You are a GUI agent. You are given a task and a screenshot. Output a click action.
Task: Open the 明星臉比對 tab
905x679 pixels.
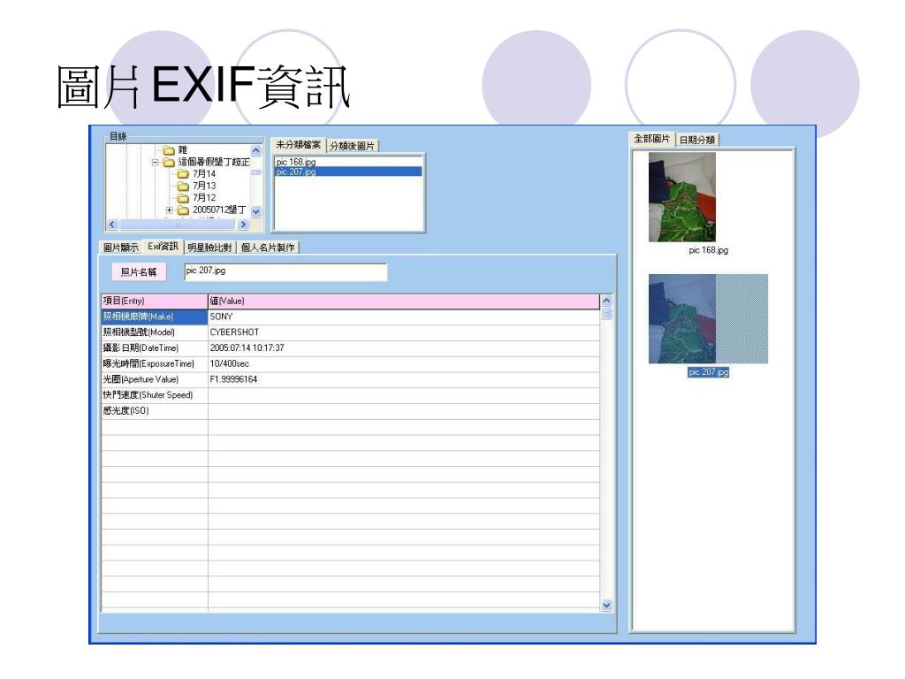point(209,248)
